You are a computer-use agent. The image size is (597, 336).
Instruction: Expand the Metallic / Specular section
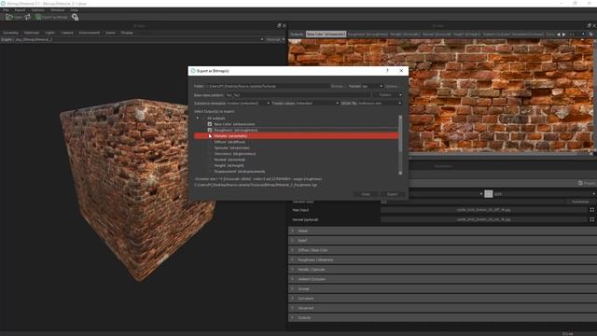coord(442,270)
